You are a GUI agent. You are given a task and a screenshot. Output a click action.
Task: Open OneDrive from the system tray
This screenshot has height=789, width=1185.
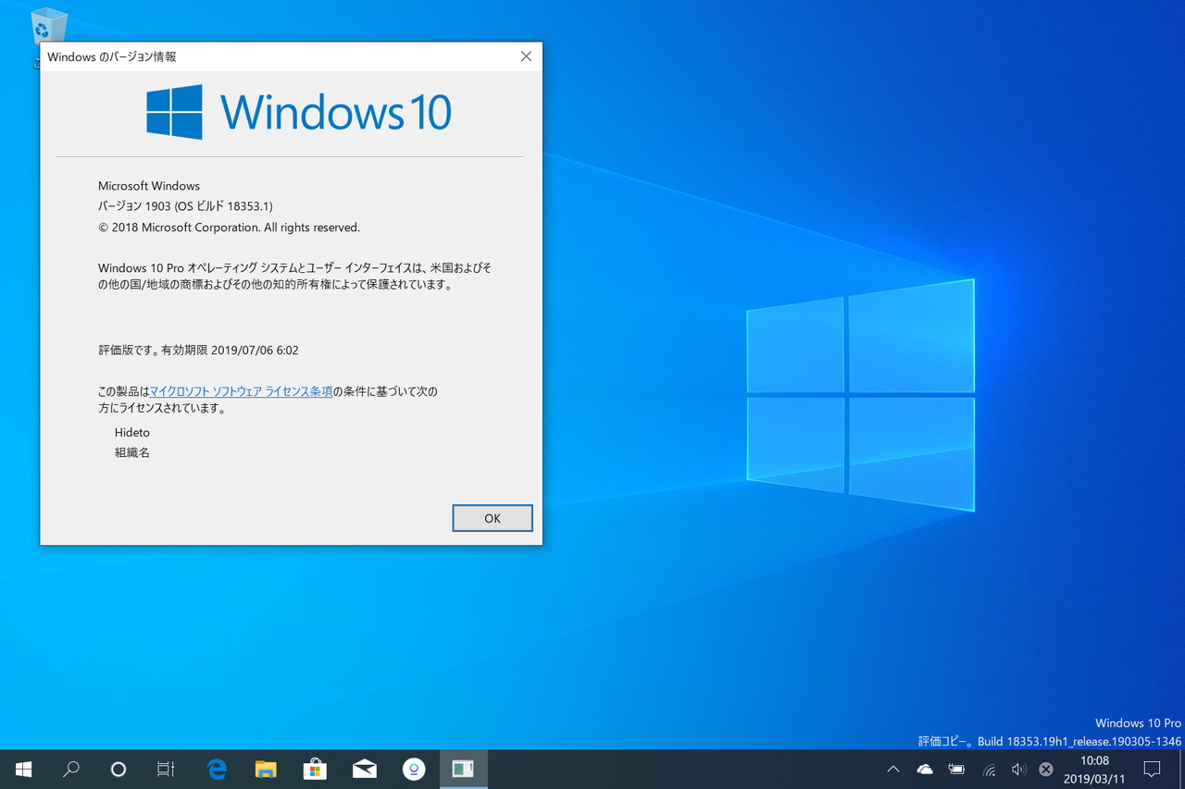tap(924, 769)
